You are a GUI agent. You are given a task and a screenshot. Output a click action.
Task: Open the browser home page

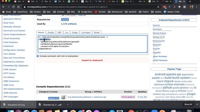coord(18,7)
